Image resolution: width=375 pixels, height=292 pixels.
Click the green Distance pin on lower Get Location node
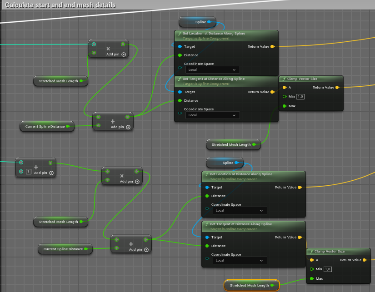[207, 196]
